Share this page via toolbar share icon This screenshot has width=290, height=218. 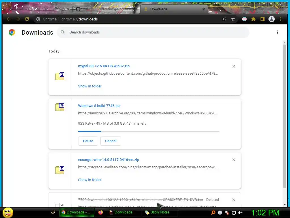pos(224,19)
